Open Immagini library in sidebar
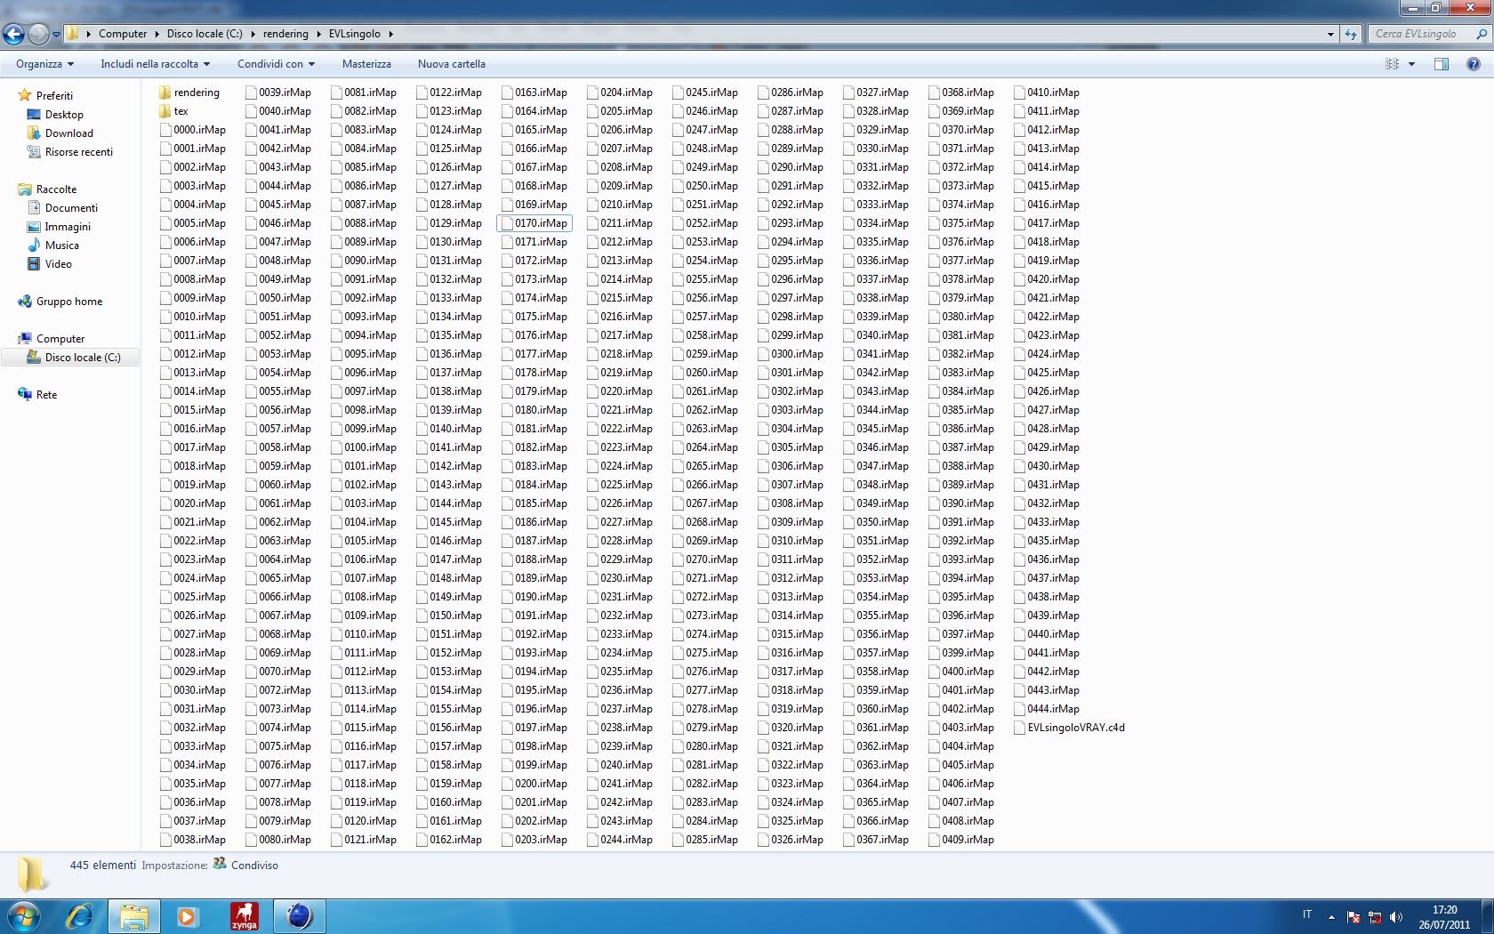The height and width of the screenshot is (934, 1494). [68, 227]
